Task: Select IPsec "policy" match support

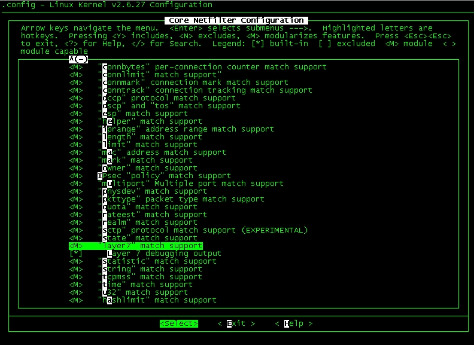Action: coord(163,176)
